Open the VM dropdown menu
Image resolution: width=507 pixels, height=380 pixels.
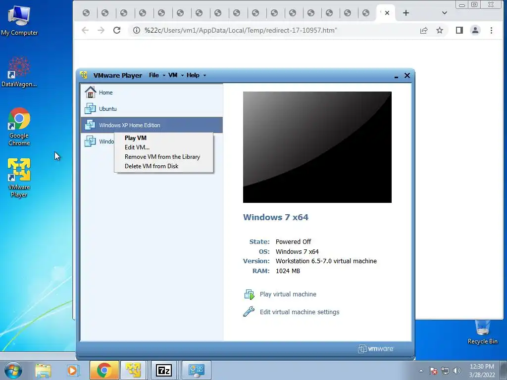tap(176, 75)
